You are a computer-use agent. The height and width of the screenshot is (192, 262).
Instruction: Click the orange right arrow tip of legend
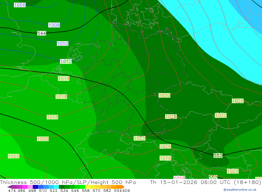click(x=123, y=187)
